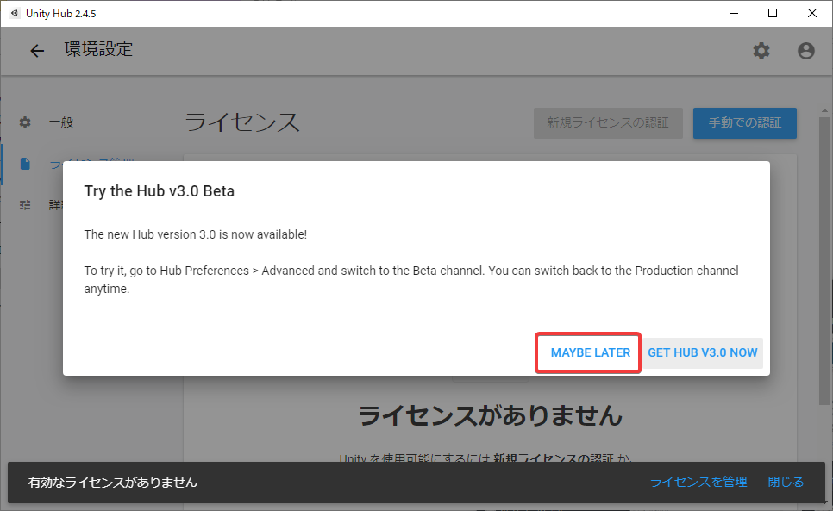Click the document icon beside ライセンス管理
The image size is (833, 511).
24,163
